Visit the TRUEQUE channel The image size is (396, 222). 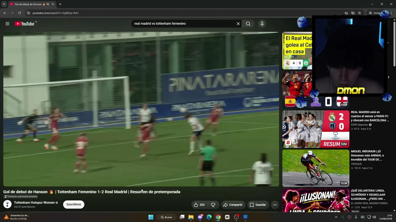click(x=356, y=164)
